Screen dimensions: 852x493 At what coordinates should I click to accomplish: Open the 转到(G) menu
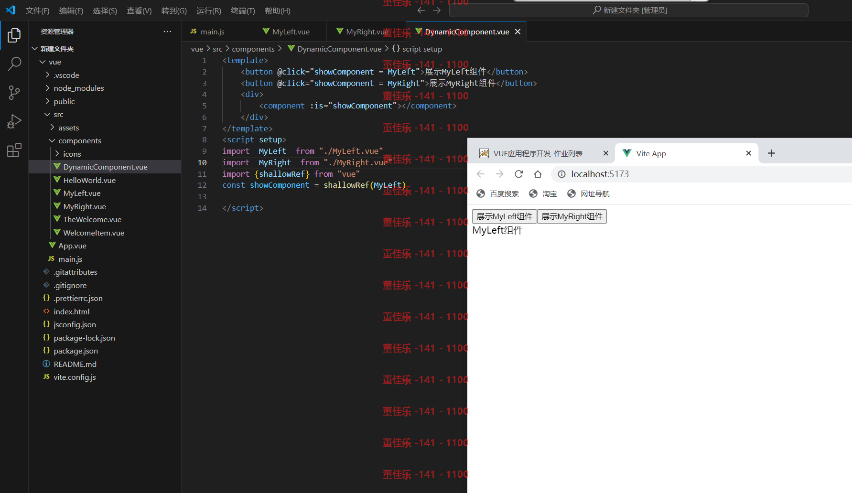pos(174,11)
